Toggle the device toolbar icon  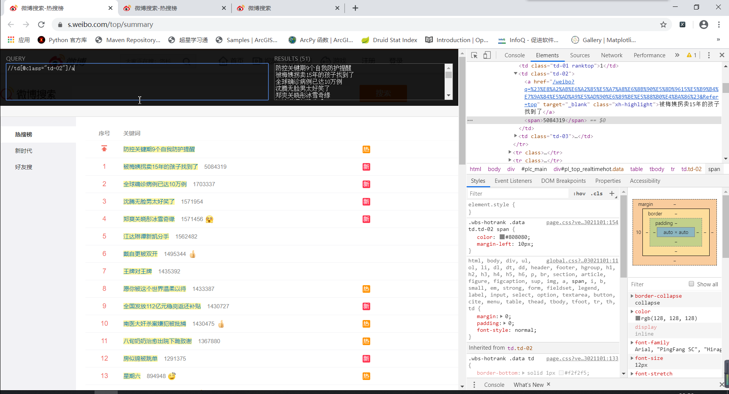pyautogui.click(x=487, y=55)
